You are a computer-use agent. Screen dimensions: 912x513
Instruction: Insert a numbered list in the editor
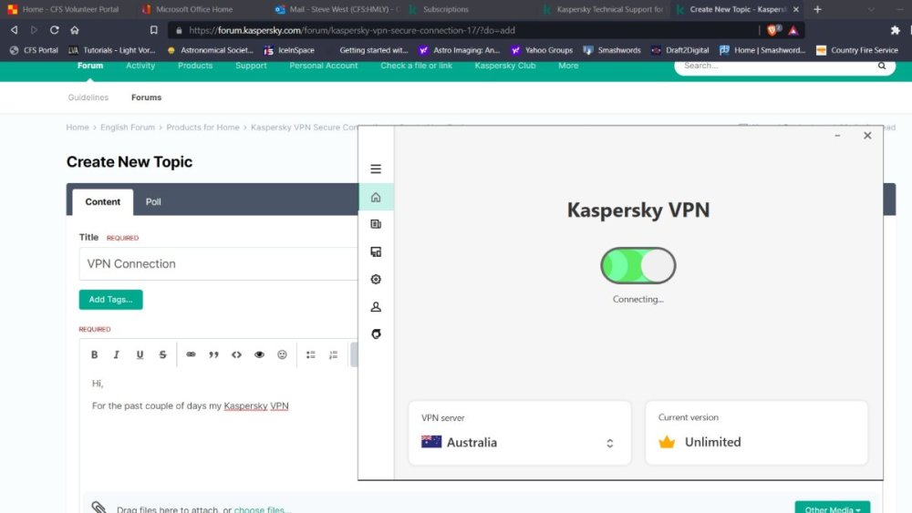pyautogui.click(x=333, y=354)
